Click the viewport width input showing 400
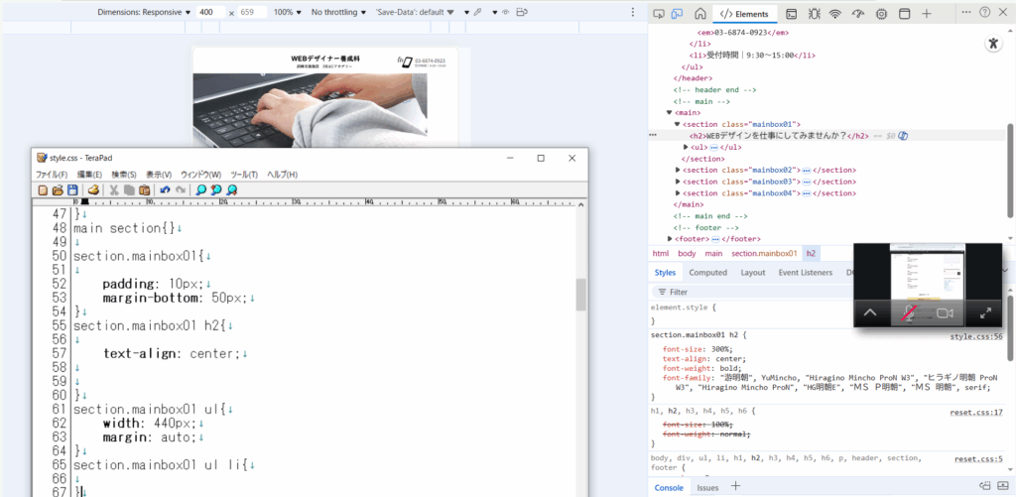Viewport: 1016px width, 497px height. click(x=208, y=13)
